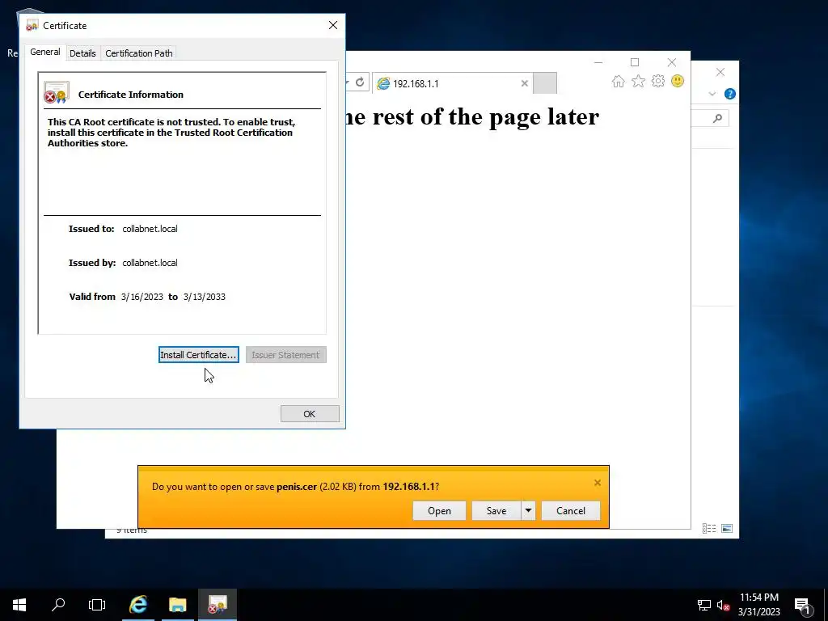Refresh the Internet Explorer page
Screen dimensions: 828x621
click(x=360, y=82)
